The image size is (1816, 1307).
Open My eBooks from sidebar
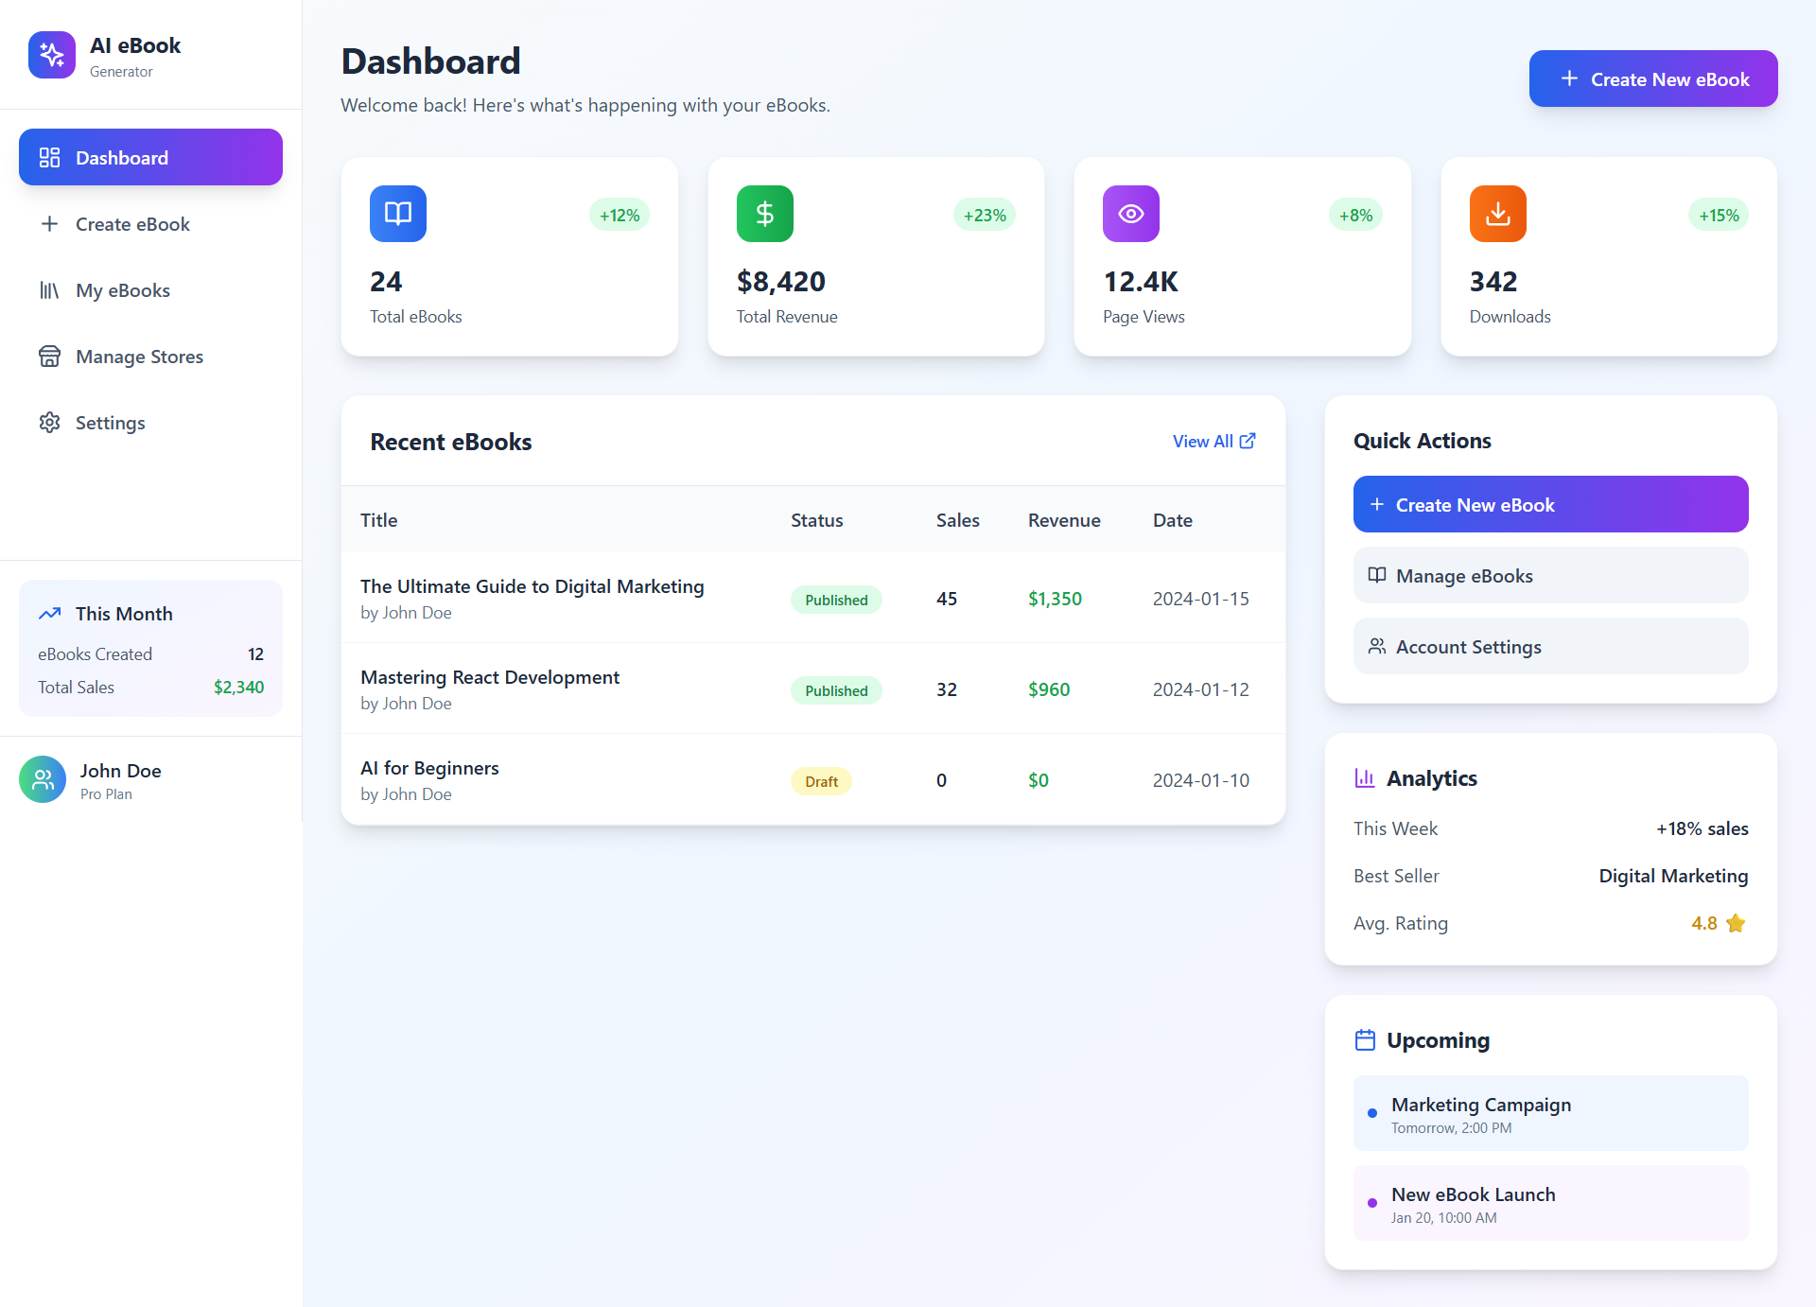(123, 290)
